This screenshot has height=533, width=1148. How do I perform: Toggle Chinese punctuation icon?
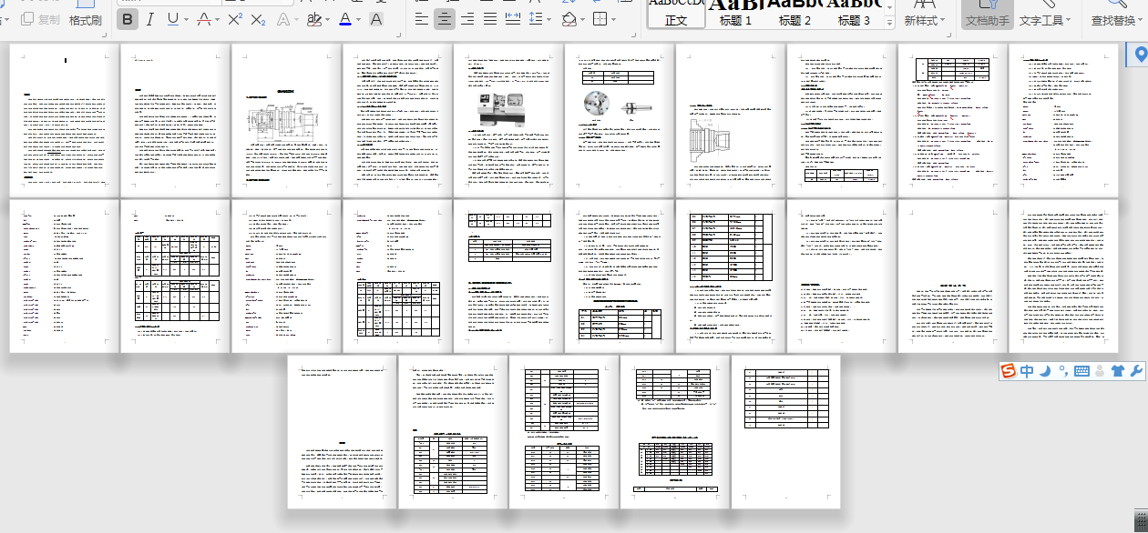[1063, 371]
